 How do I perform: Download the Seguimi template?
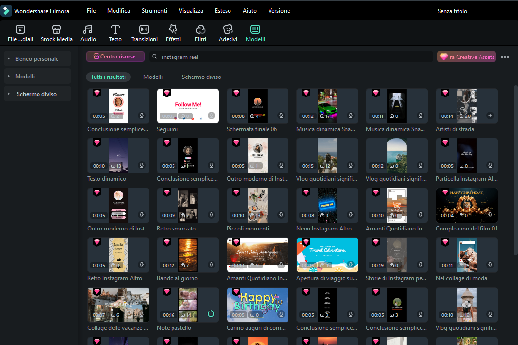click(x=211, y=116)
